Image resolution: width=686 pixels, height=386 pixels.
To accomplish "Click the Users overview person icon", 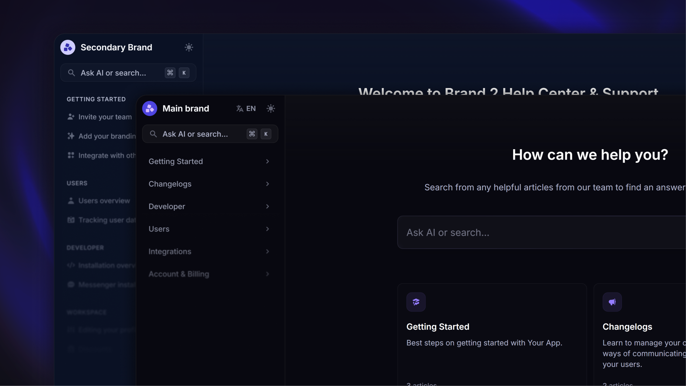I will pos(71,200).
